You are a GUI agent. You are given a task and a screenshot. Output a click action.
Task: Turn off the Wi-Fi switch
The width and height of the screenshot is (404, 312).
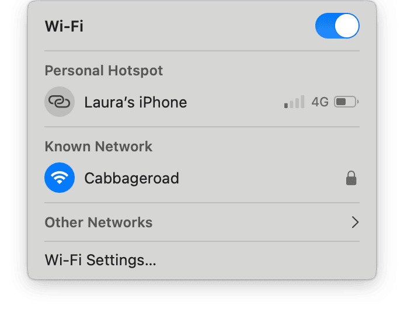coord(337,26)
